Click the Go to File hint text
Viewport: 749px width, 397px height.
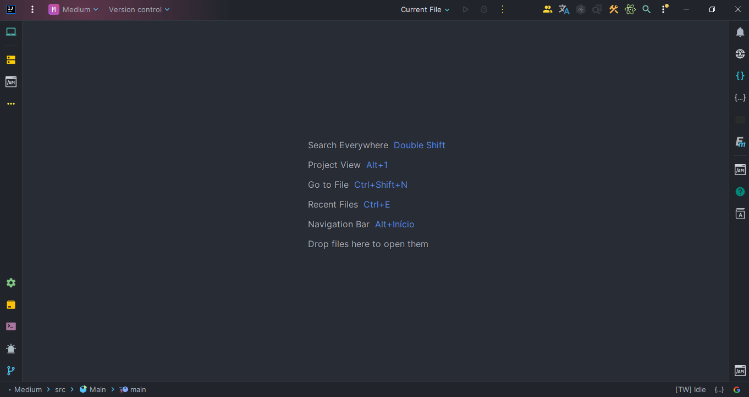point(328,184)
